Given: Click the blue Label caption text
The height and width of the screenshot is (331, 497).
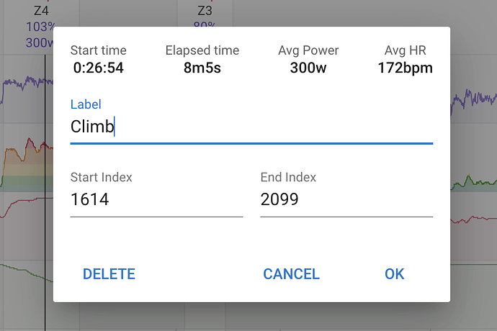Looking at the screenshot, I should pos(86,104).
